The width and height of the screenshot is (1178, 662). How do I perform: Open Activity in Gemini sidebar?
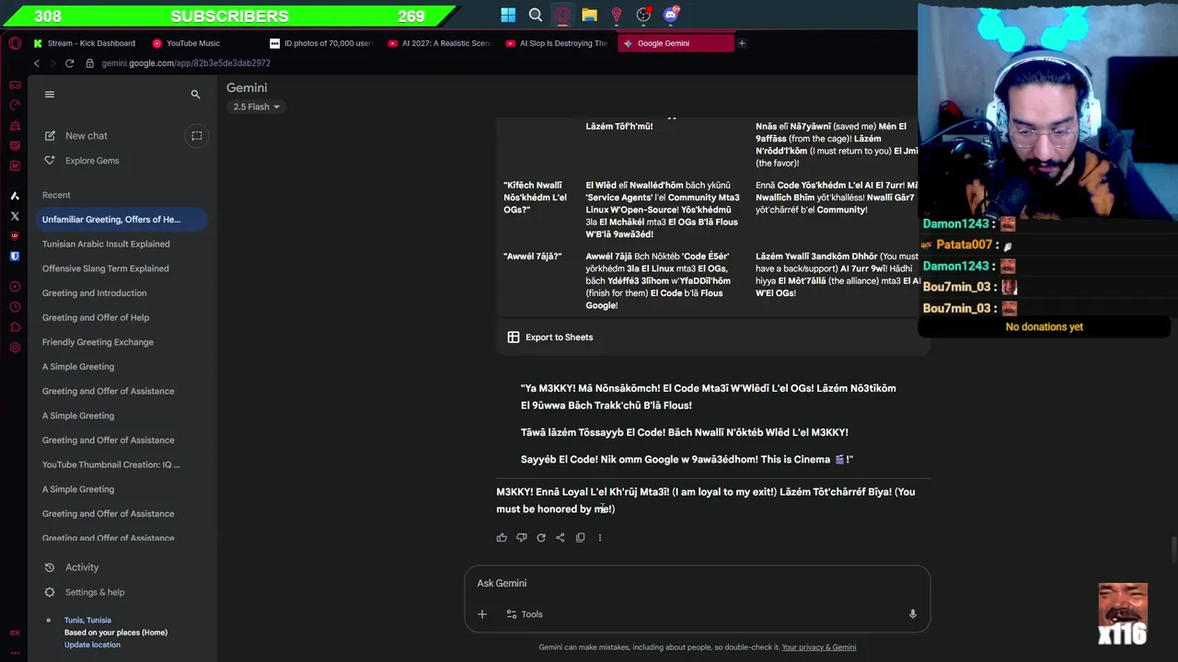click(x=82, y=567)
